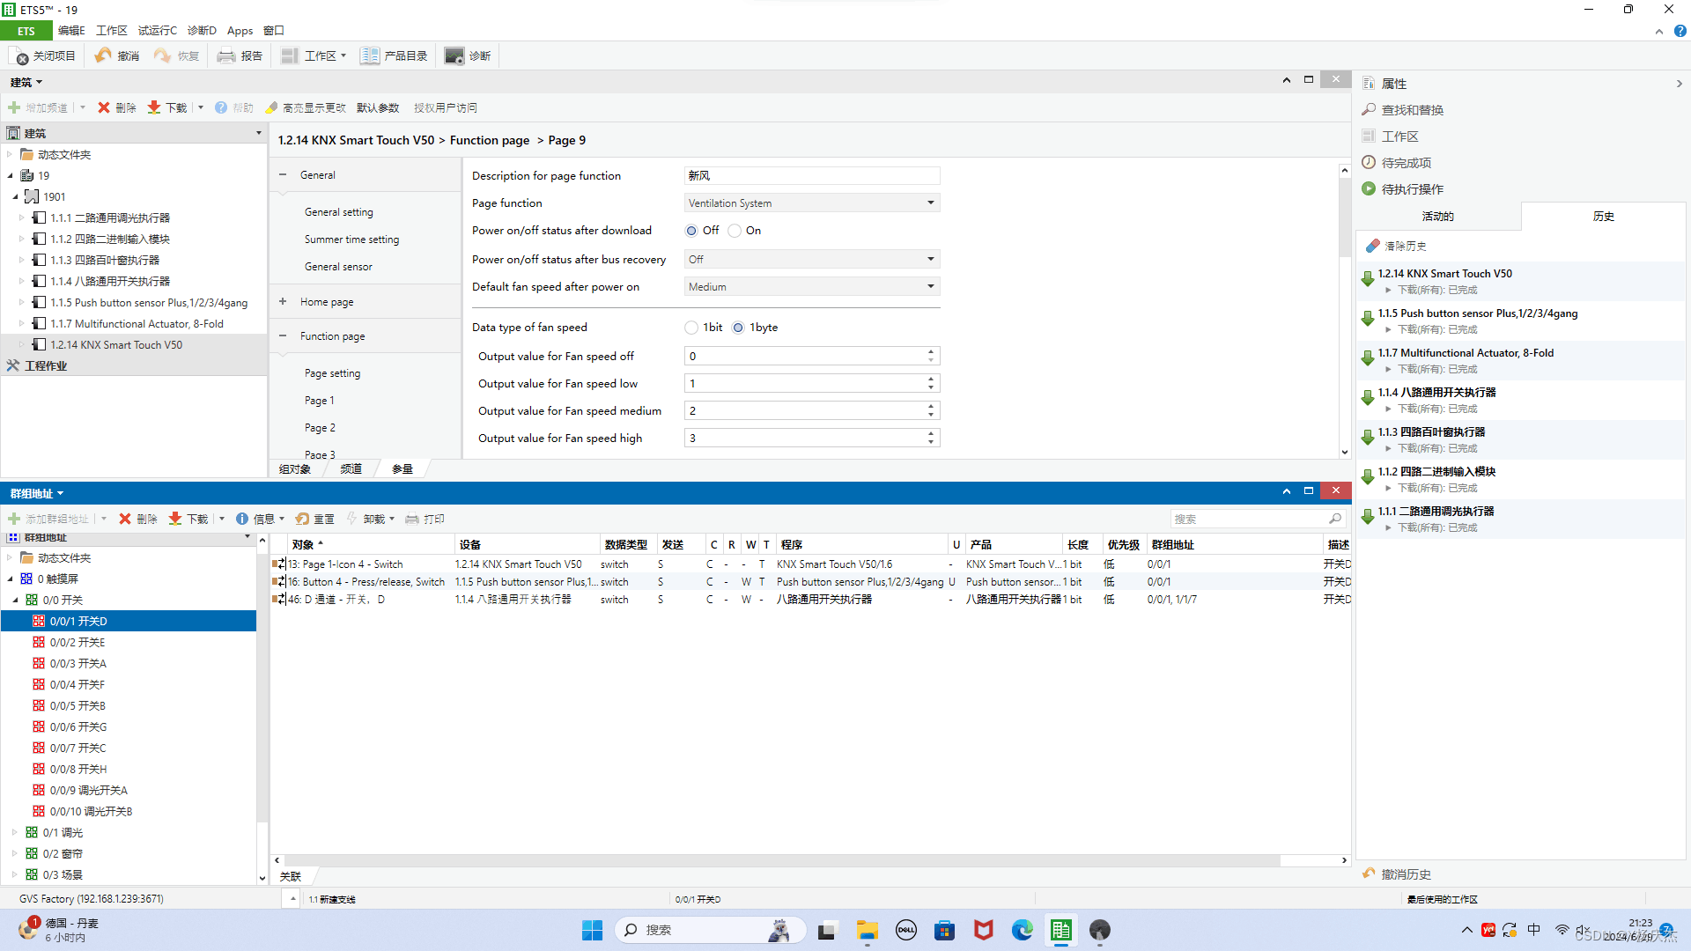The image size is (1691, 951).
Task: Open Find and Replace (查找和替换) panel
Action: (1412, 110)
